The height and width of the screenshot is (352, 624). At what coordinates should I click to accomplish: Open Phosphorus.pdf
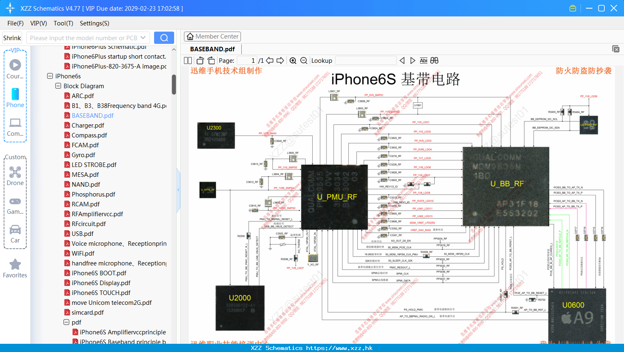93,194
